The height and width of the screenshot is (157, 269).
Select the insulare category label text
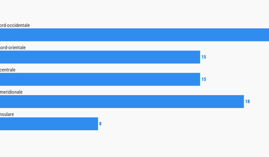(7, 114)
